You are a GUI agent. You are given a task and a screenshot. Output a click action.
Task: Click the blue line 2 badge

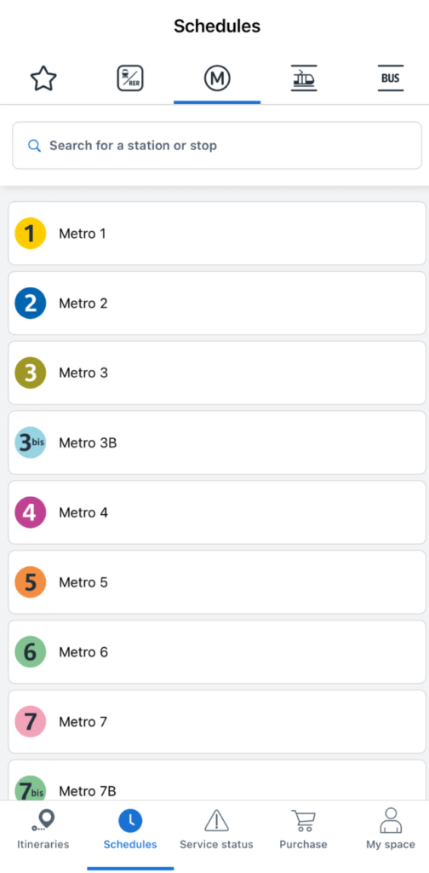coord(30,303)
